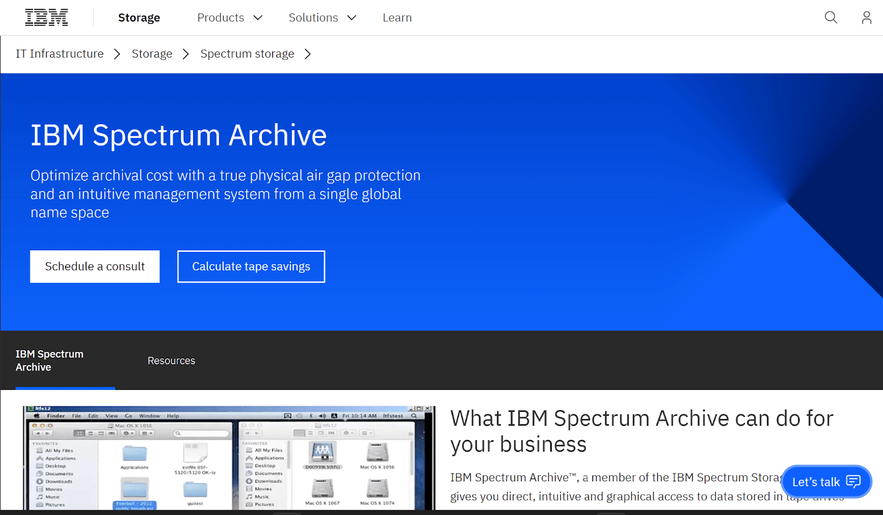Open the Learn menu item
883x515 pixels.
coord(397,17)
